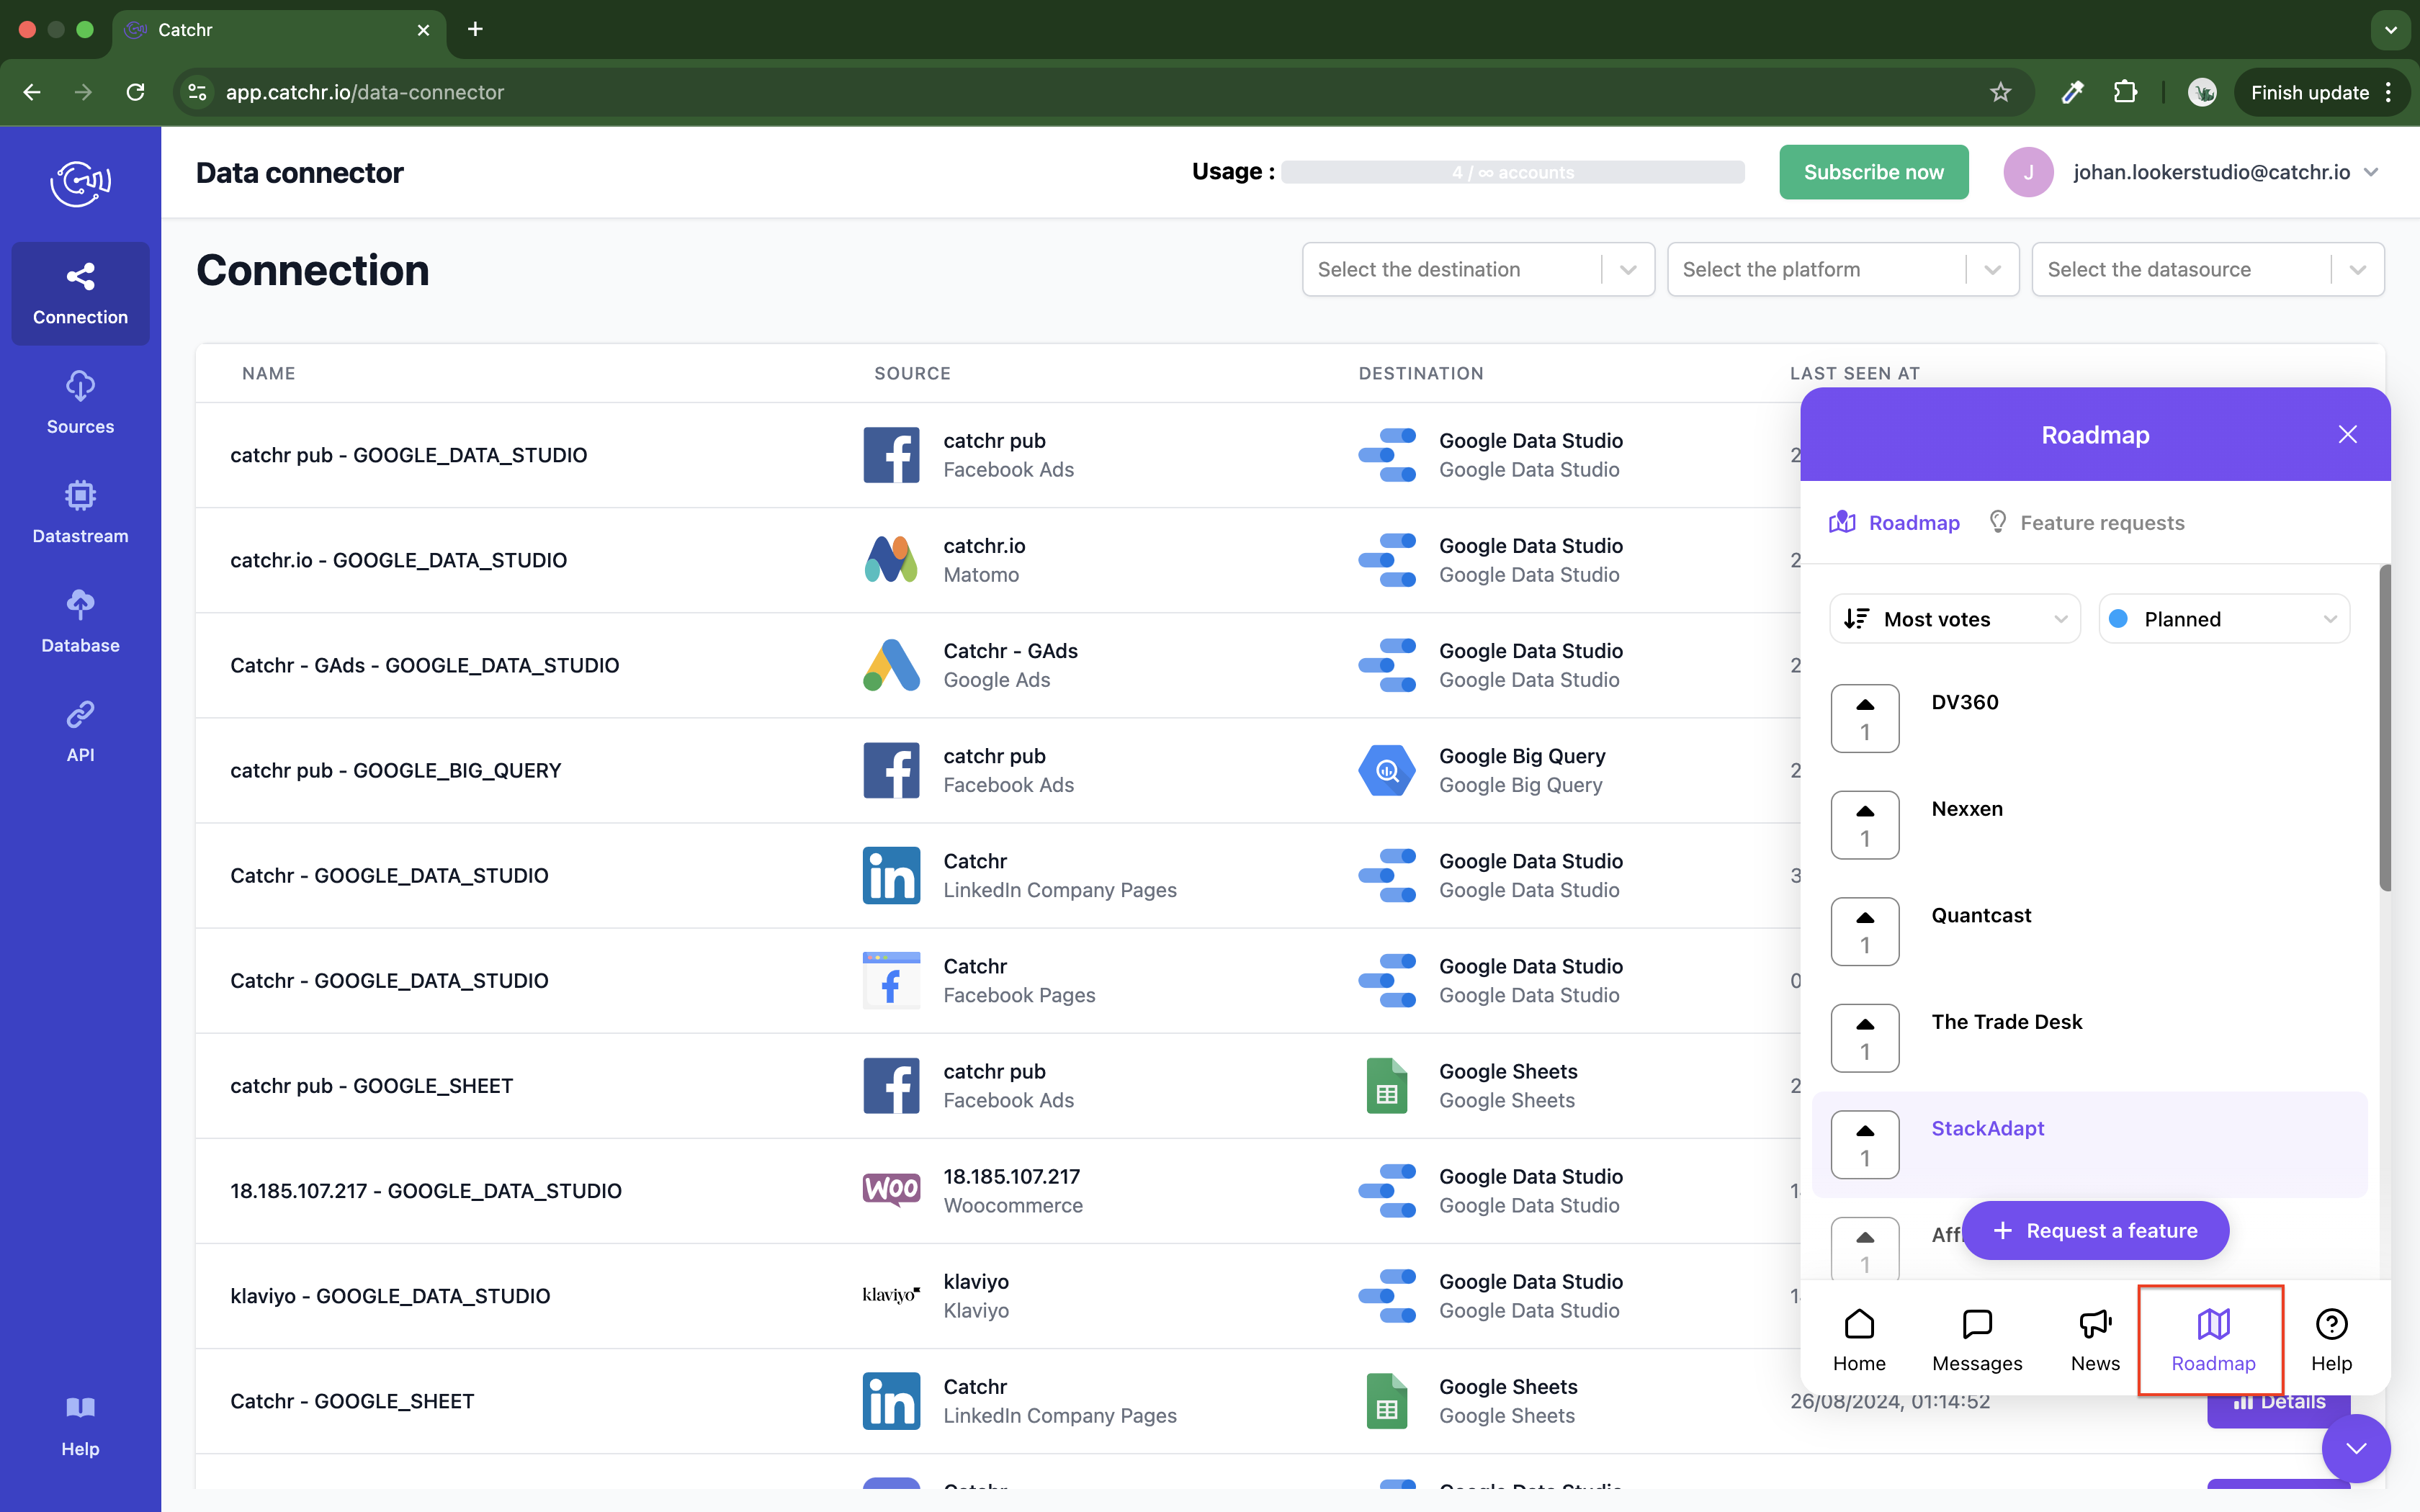Image resolution: width=2420 pixels, height=1512 pixels.
Task: Open the Connection sidebar section
Action: [80, 294]
